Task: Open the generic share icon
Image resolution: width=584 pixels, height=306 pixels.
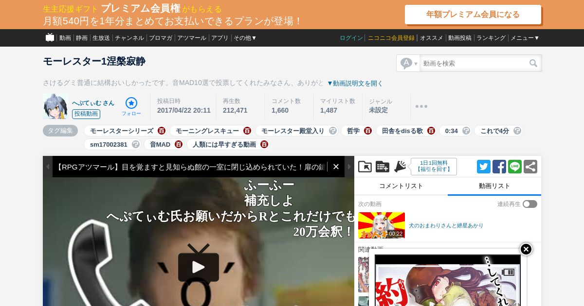Action: click(x=530, y=167)
